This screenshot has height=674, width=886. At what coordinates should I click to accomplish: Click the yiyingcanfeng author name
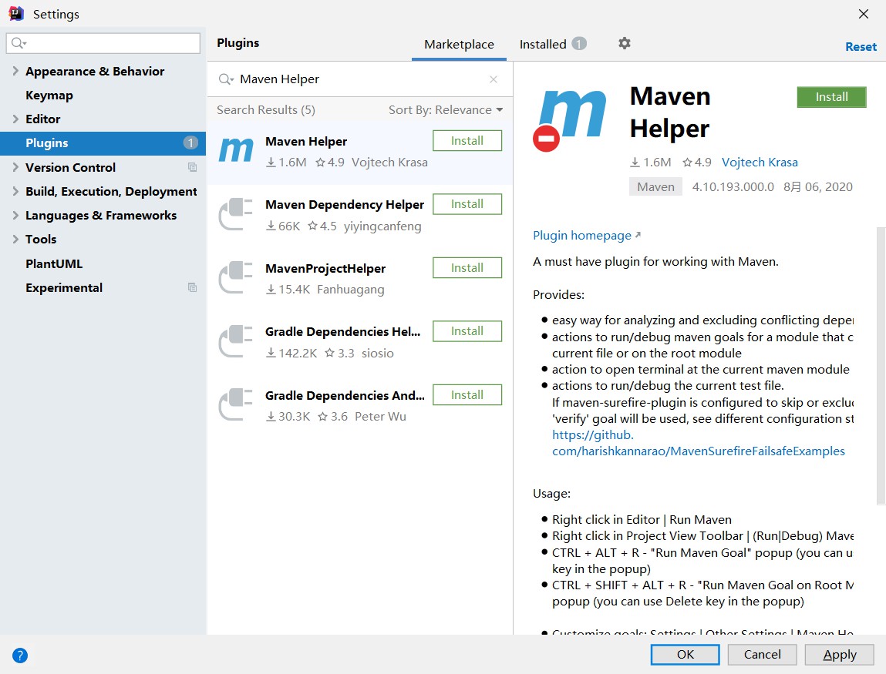pyautogui.click(x=382, y=226)
